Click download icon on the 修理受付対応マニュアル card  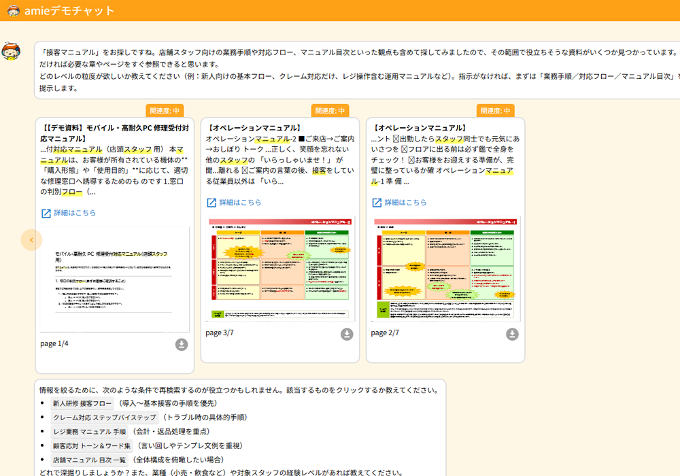pos(181,345)
